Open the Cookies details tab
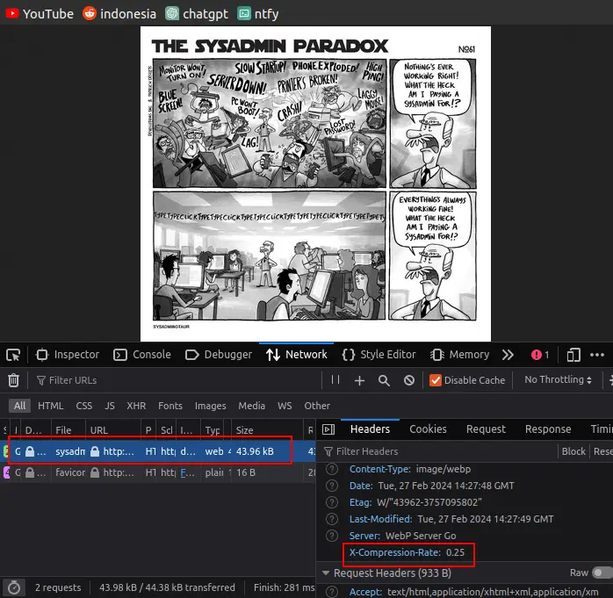 pyautogui.click(x=428, y=429)
